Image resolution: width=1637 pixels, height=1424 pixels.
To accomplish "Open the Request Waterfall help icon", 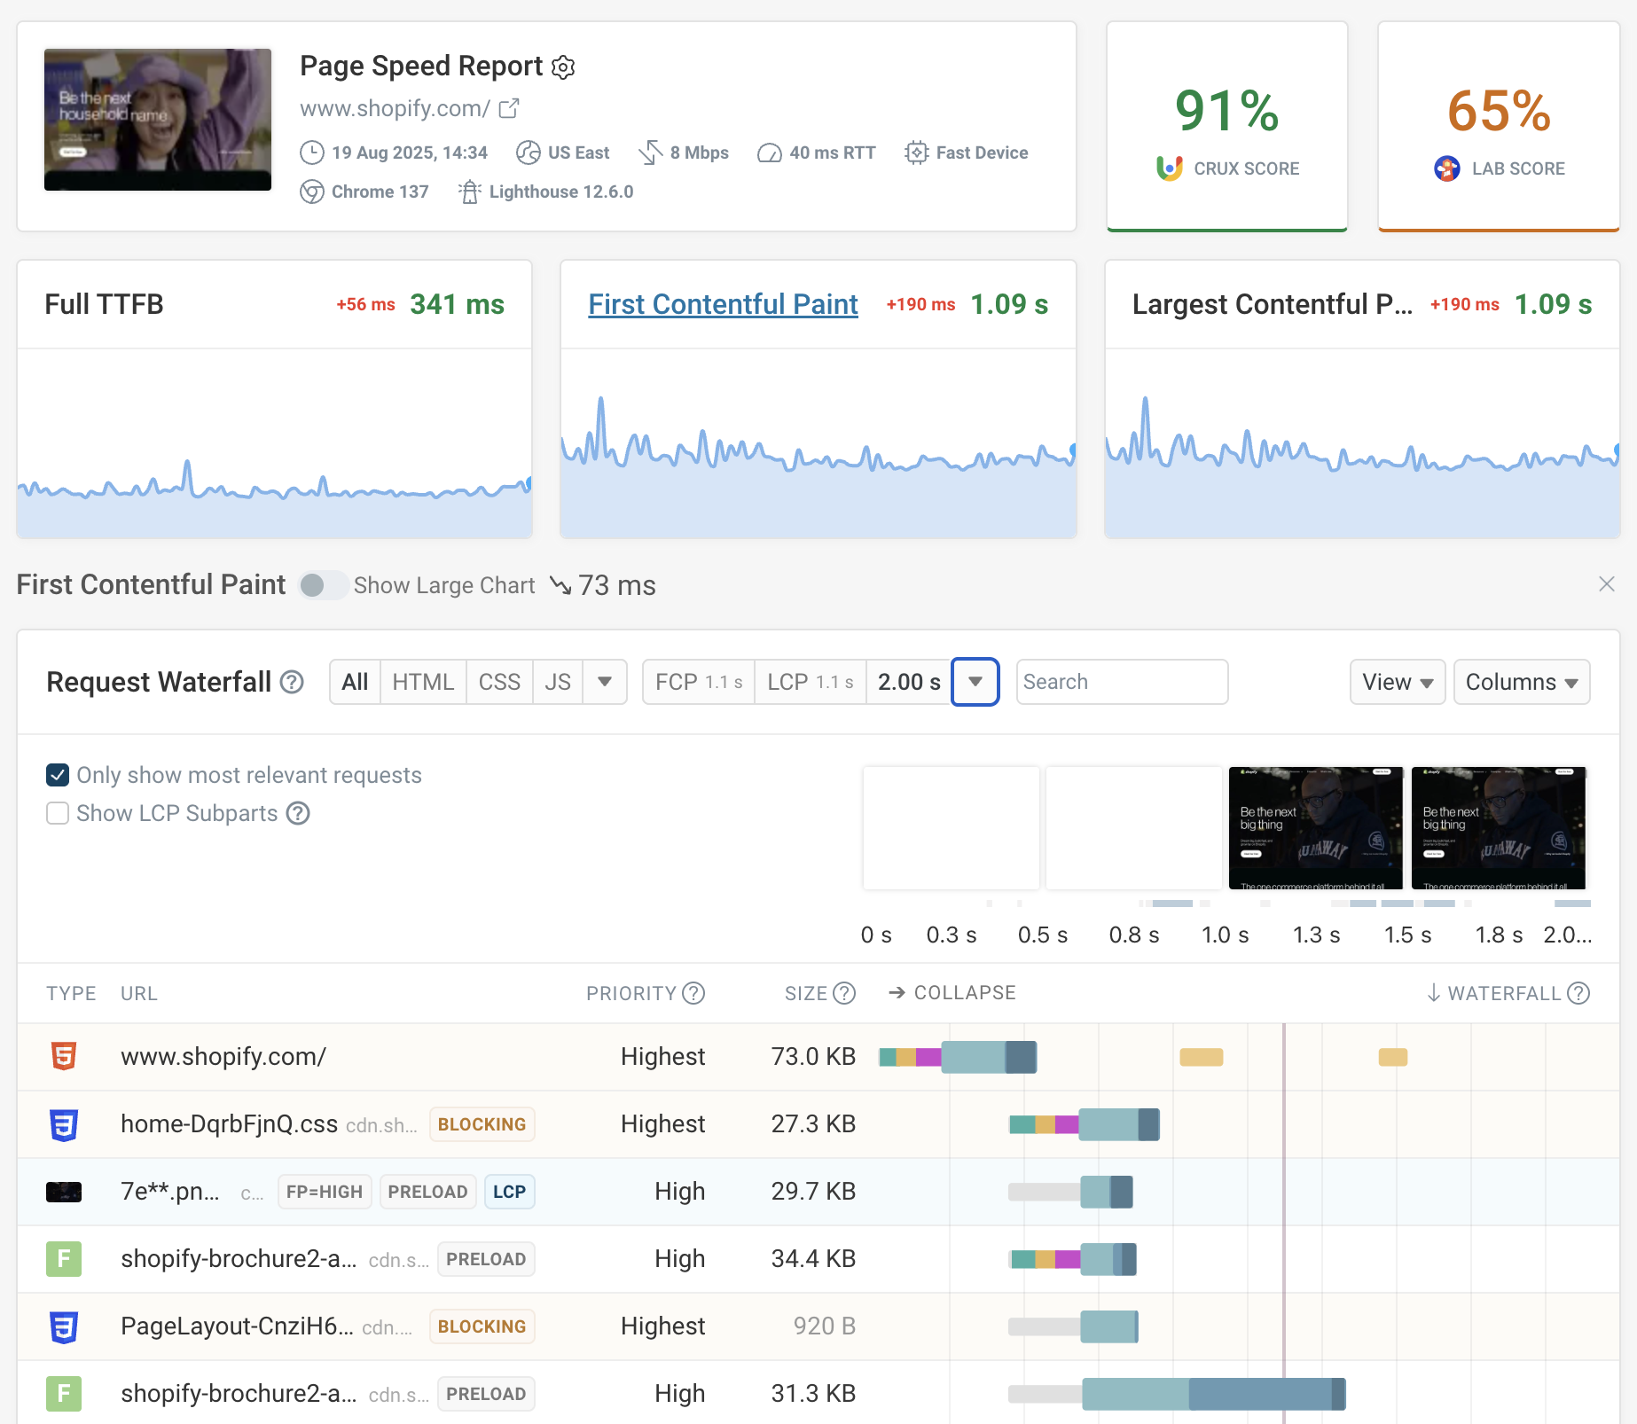I will click(x=292, y=682).
